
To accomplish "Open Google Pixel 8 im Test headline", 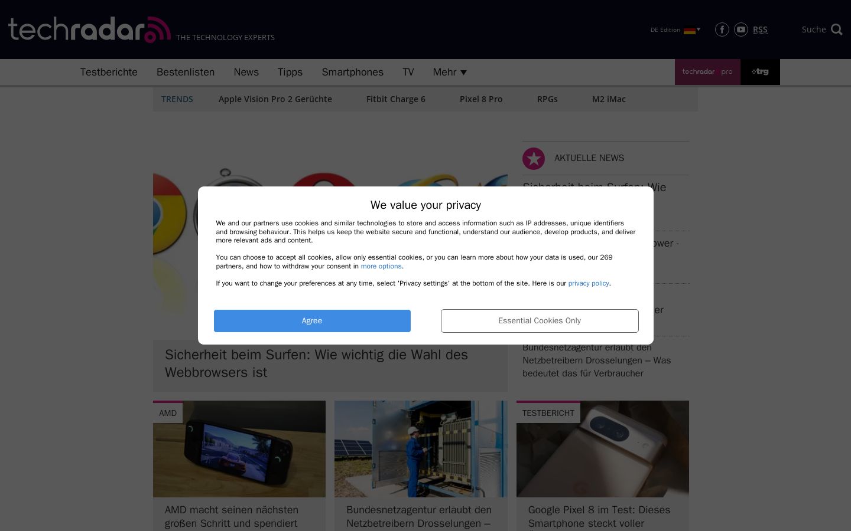I will click(599, 517).
